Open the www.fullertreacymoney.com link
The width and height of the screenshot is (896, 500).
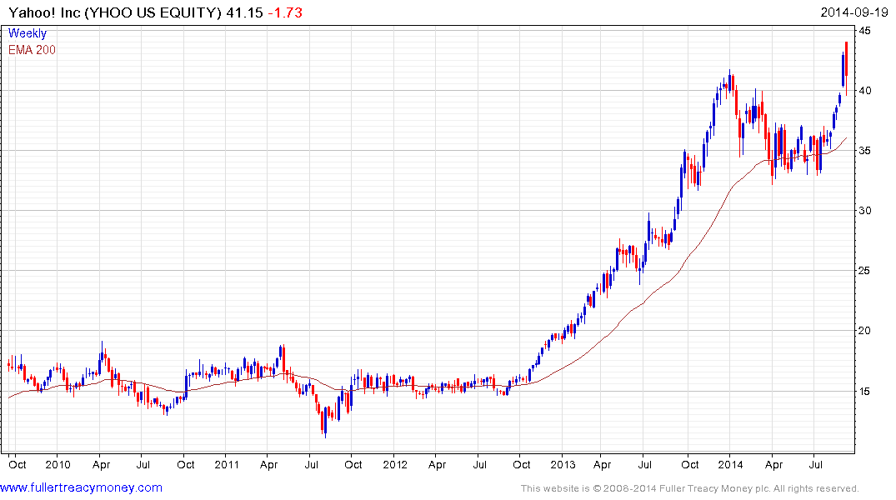[81, 487]
